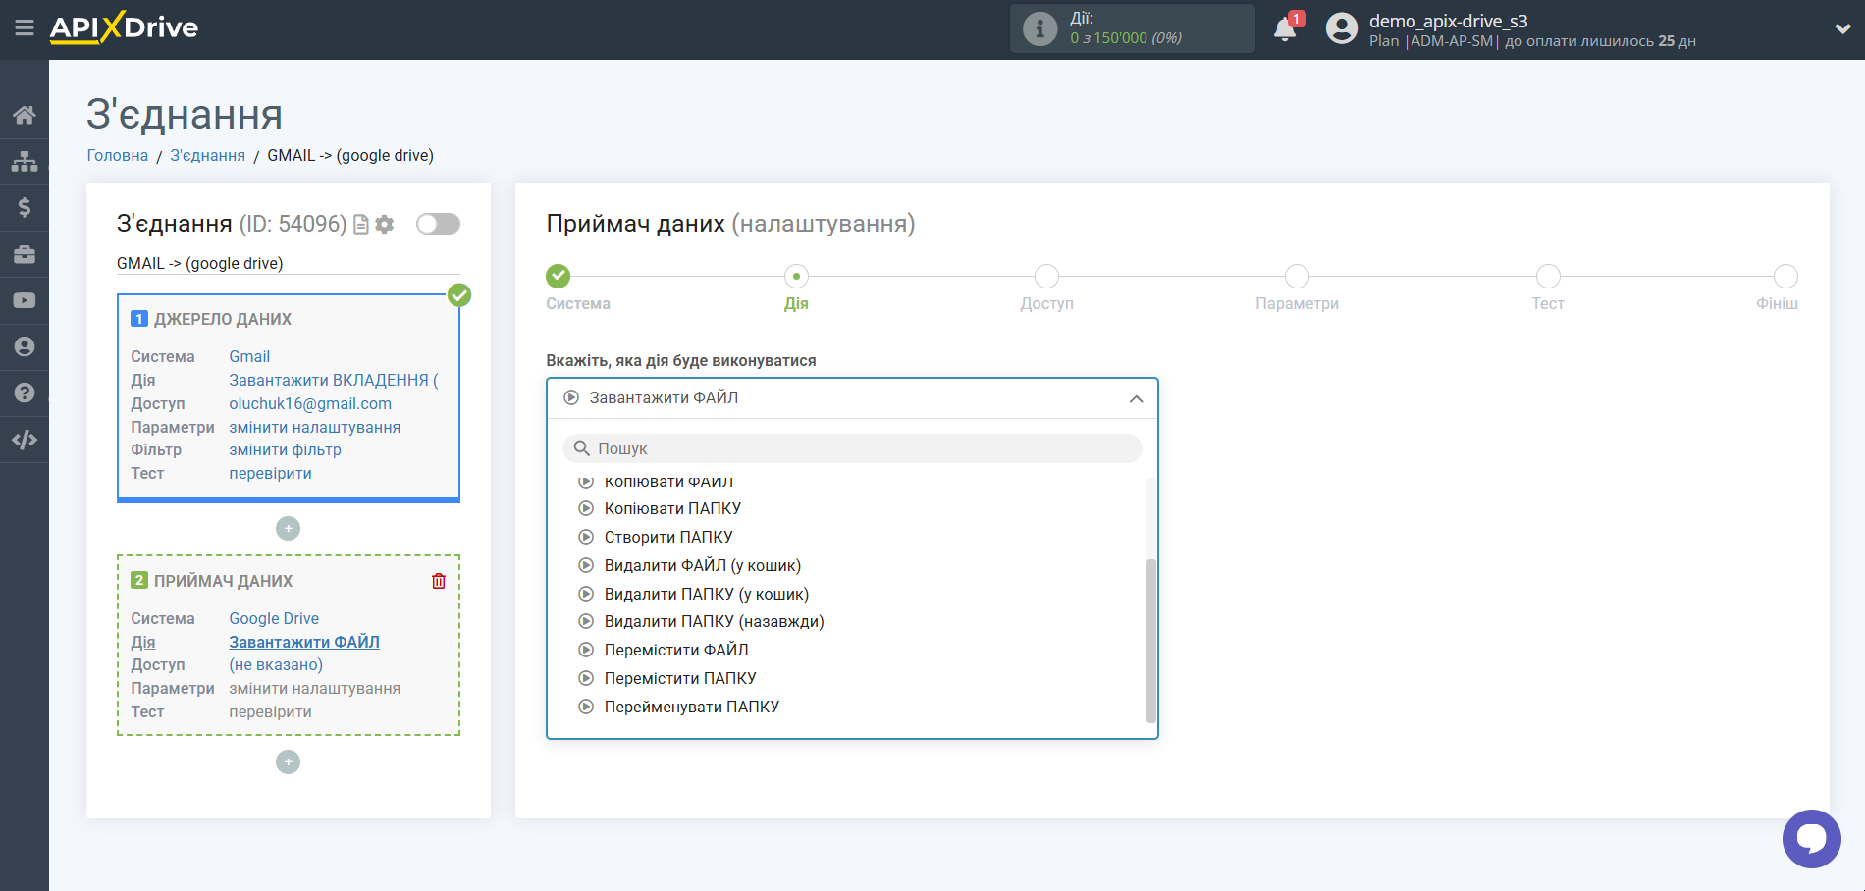This screenshot has width=1865, height=891.
Task: Select 'Перемістити ПАПКУ' option
Action: coord(680,679)
